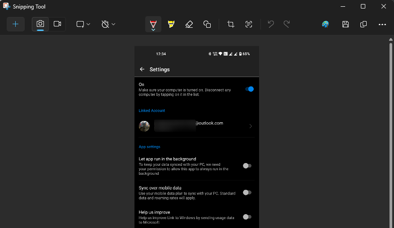This screenshot has height=228, width=394.
Task: Edit the snip in Paint
Action: (x=325, y=24)
